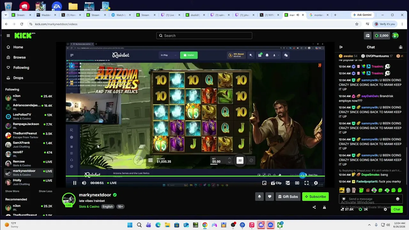The image size is (409, 230).
Task: Toggle mini-player picture-in-picture
Action: (x=264, y=183)
